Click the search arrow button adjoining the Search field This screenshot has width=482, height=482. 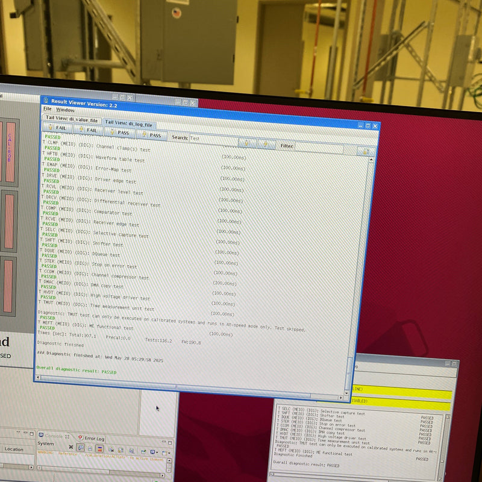click(247, 143)
